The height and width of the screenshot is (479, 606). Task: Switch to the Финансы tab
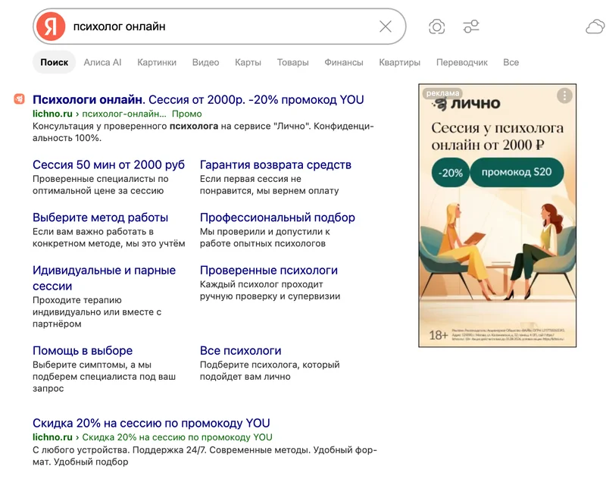coord(344,62)
